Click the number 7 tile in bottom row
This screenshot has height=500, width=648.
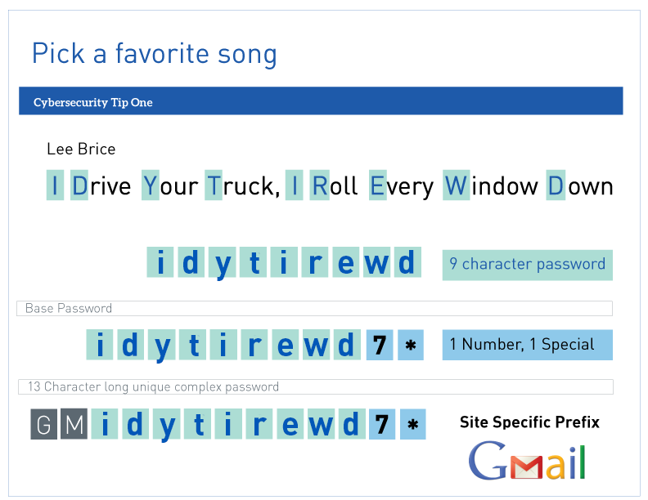click(381, 425)
